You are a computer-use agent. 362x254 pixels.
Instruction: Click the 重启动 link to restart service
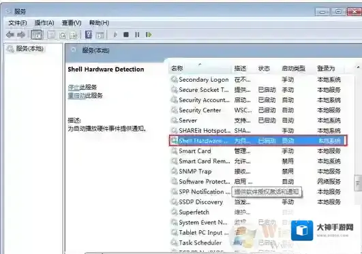pos(76,95)
